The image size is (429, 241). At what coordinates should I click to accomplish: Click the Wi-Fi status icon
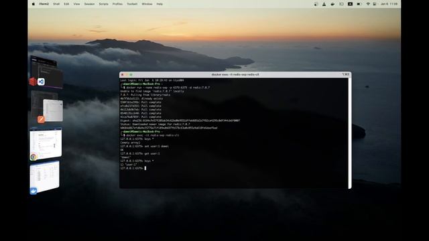pos(368,4)
